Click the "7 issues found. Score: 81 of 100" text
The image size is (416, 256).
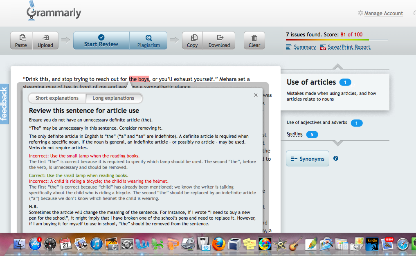click(324, 34)
